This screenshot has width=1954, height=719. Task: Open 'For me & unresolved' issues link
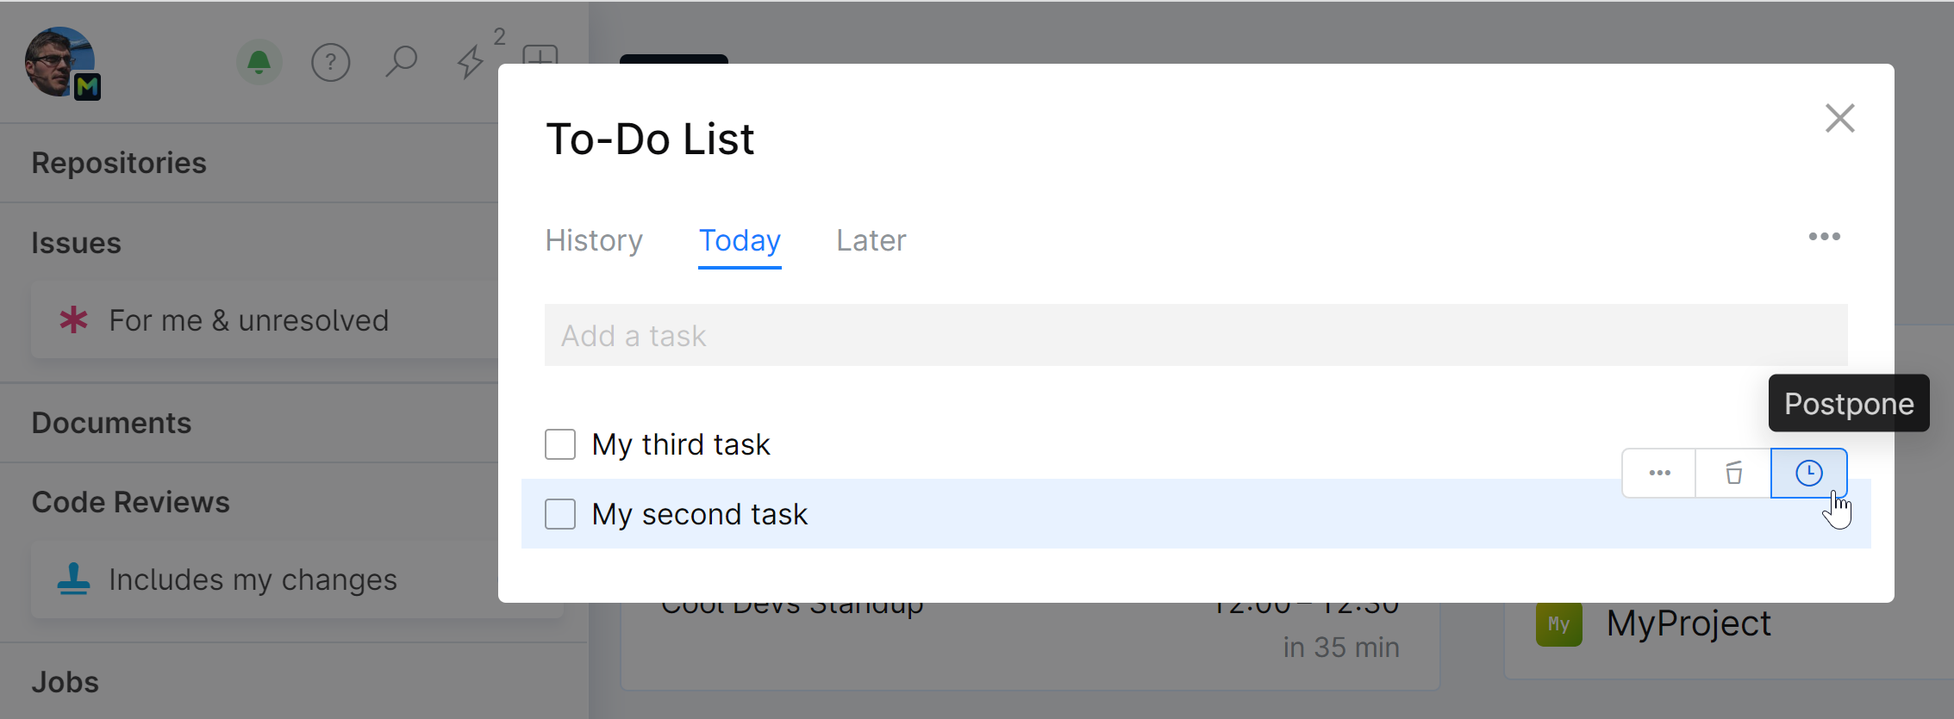click(x=248, y=320)
